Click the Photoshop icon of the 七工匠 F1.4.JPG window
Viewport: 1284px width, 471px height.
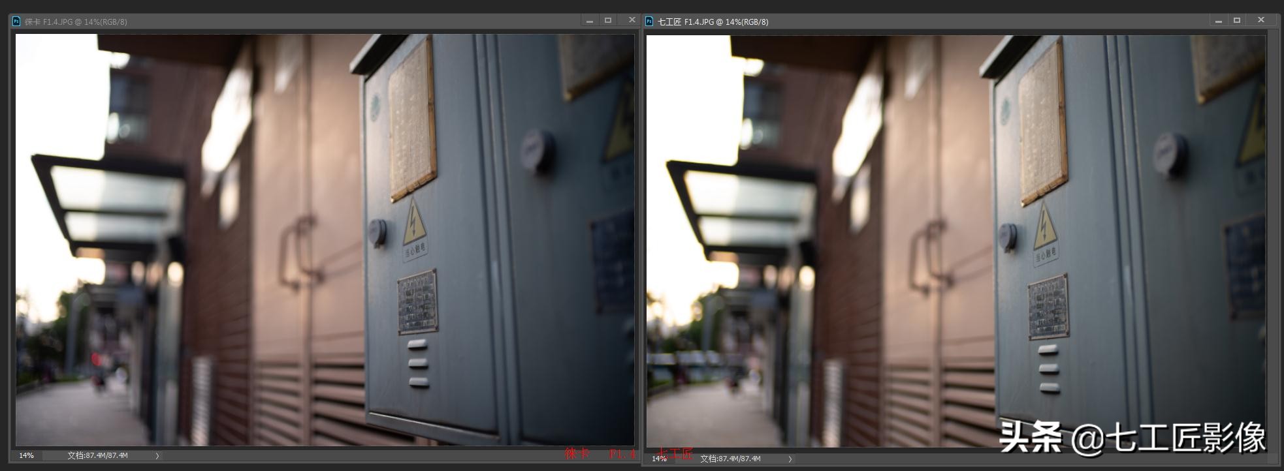(x=649, y=22)
